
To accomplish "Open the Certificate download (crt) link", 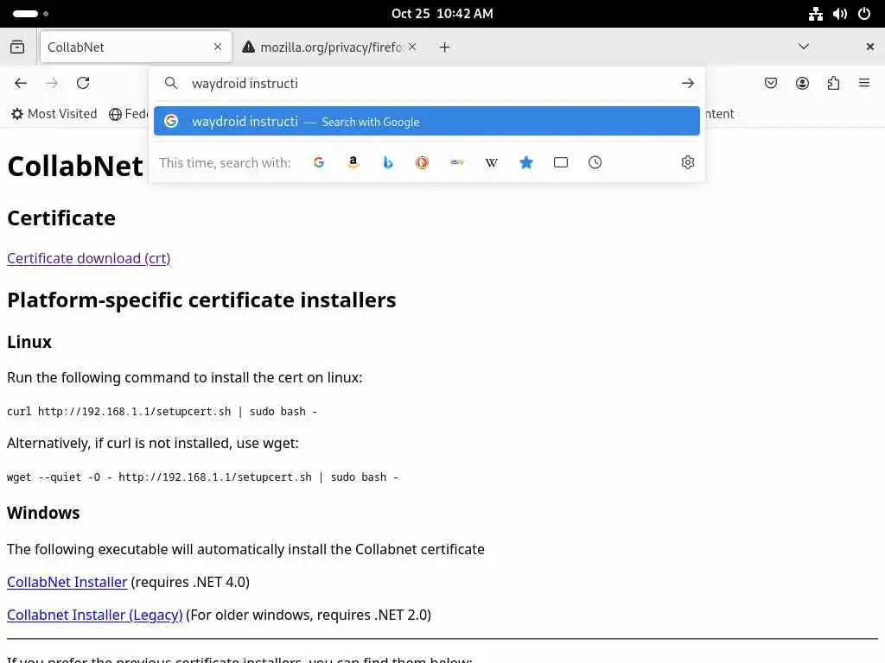I will [89, 258].
